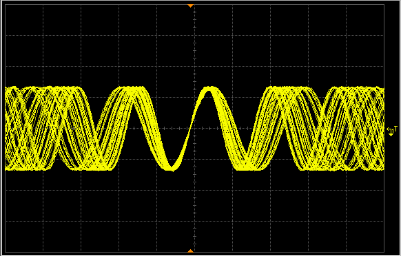This screenshot has height=256, width=401.
Task: Click the empty grid area above the waveform
Action: coord(194,46)
